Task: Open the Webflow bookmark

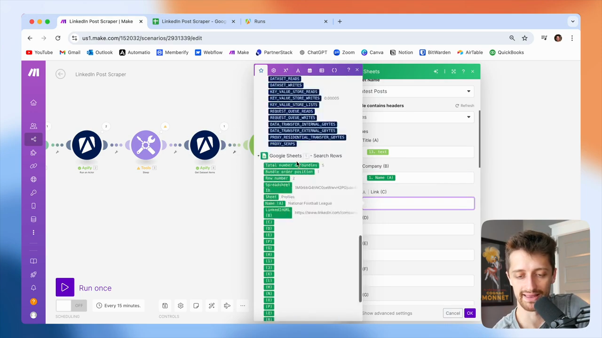Action: click(209, 53)
